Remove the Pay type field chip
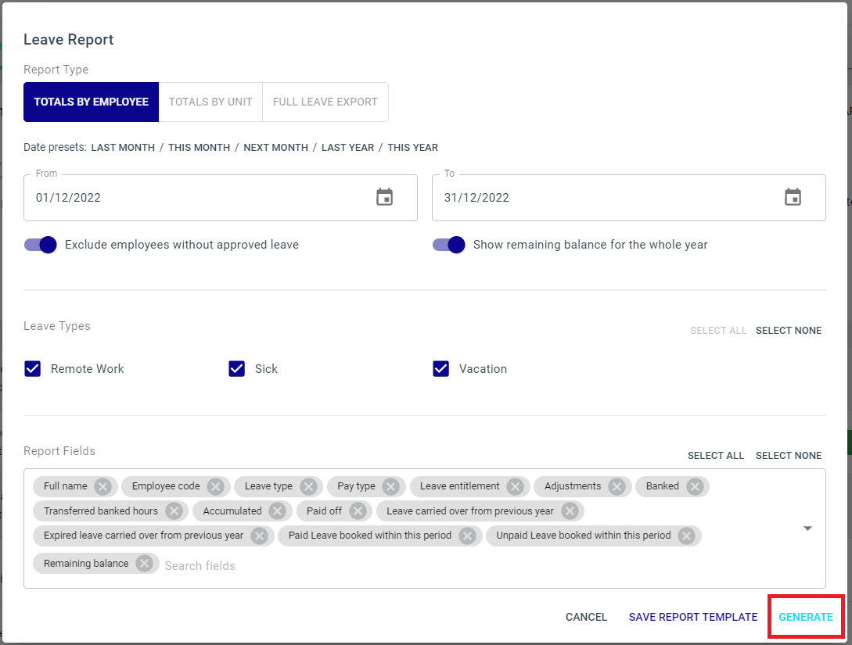The image size is (852, 645). 390,486
